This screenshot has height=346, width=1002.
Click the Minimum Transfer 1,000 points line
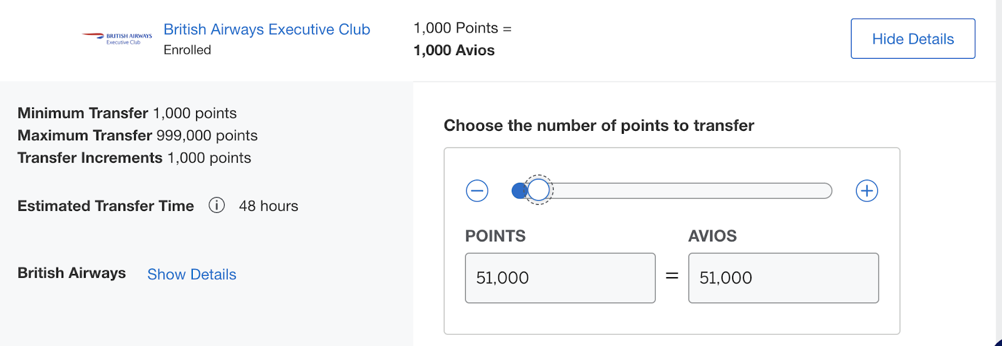(127, 113)
